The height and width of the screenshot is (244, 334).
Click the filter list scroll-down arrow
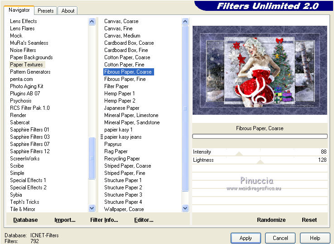(185, 208)
